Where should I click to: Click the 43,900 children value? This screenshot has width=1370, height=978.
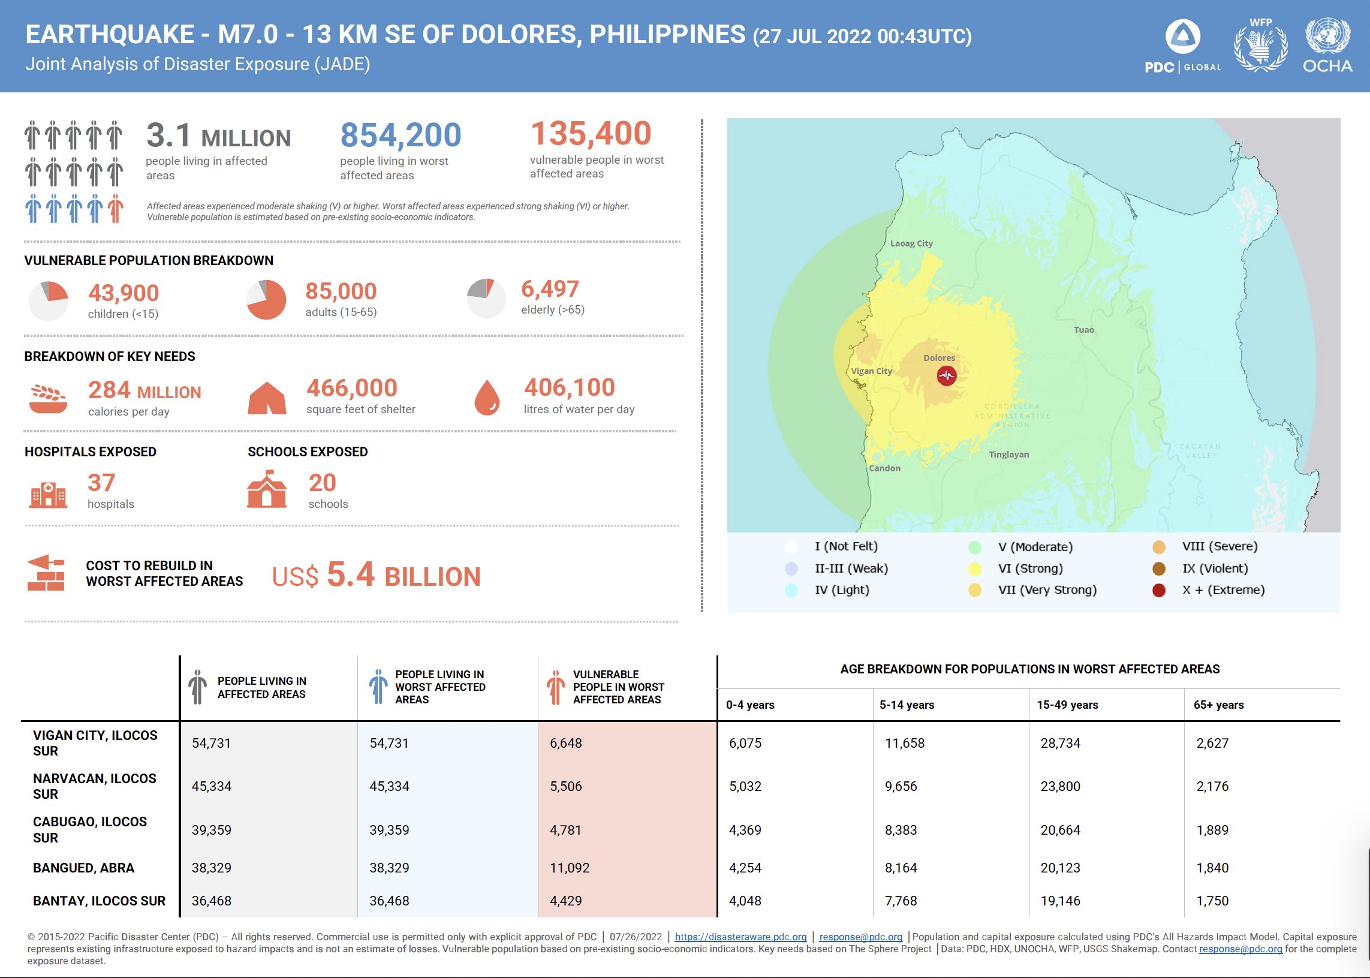click(x=124, y=293)
